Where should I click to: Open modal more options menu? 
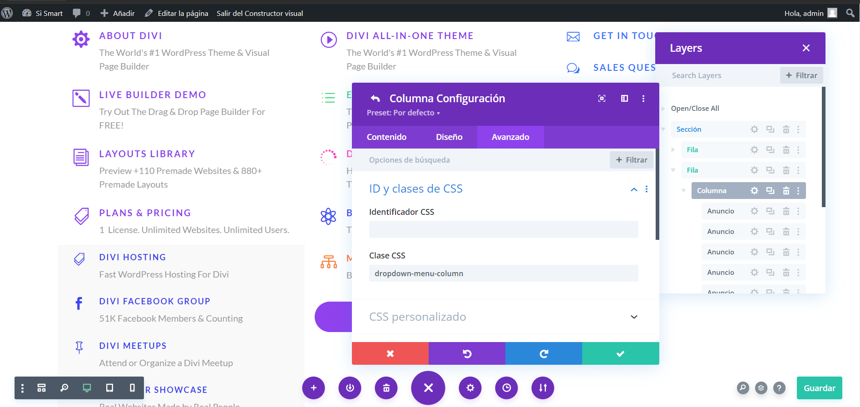[643, 99]
